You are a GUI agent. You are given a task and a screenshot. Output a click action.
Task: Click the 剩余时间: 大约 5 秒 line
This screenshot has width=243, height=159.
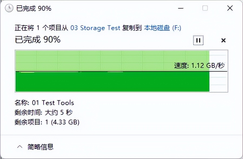pos(44,112)
